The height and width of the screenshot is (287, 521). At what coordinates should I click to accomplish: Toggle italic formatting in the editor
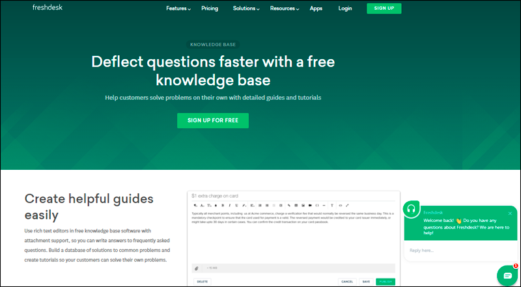[x=230, y=205]
